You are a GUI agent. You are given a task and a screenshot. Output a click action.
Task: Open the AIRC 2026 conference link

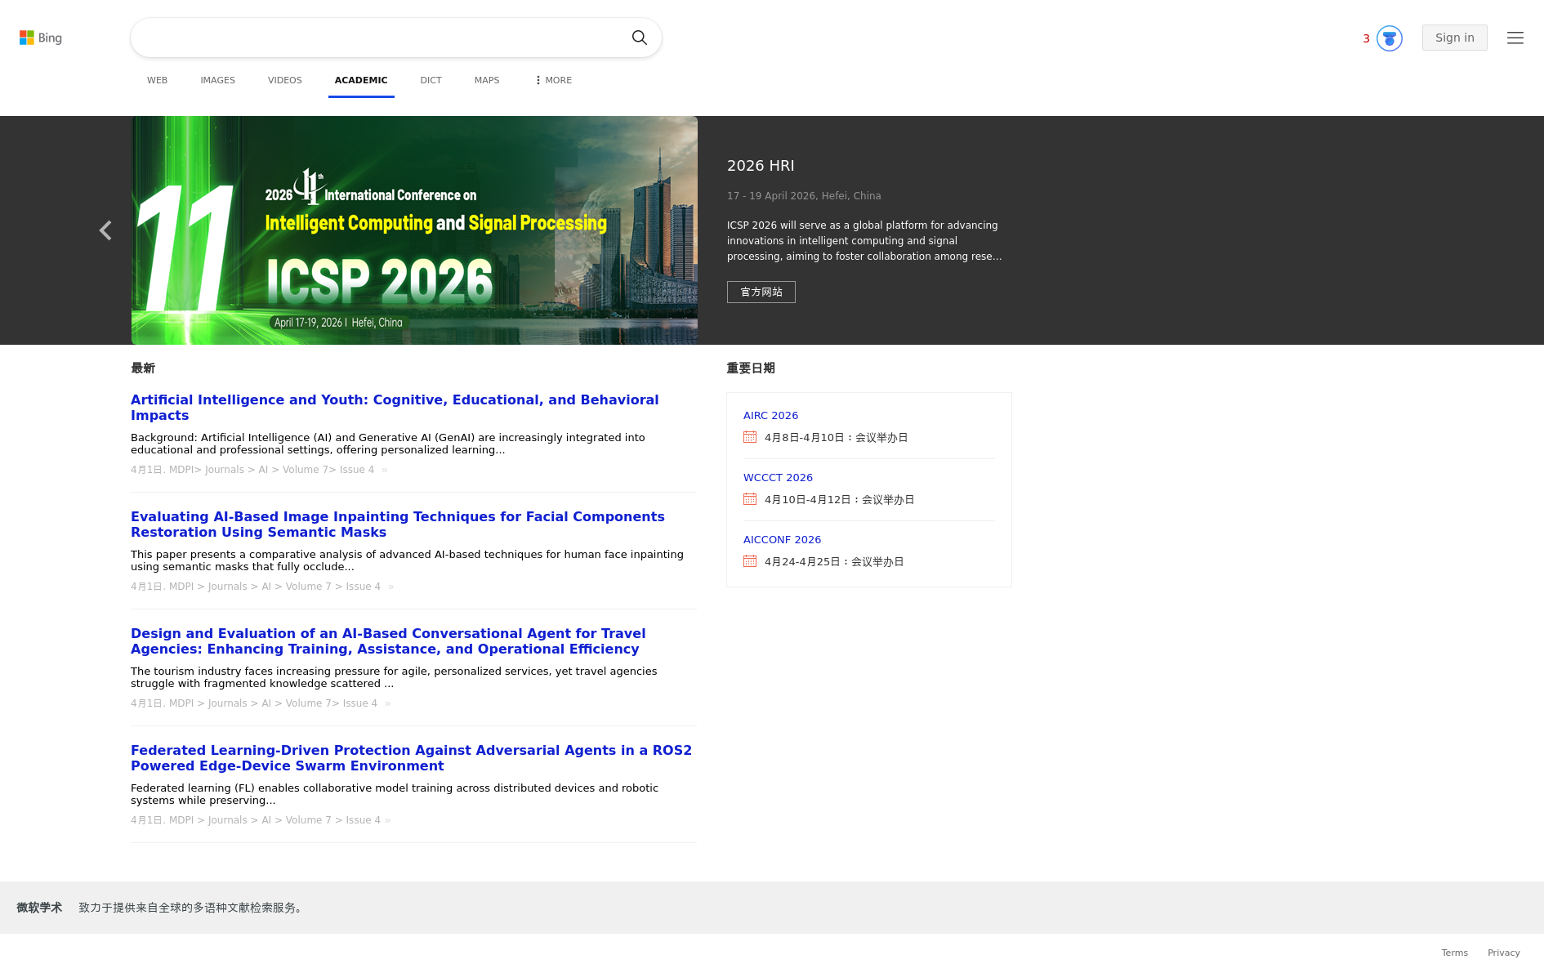click(x=770, y=415)
